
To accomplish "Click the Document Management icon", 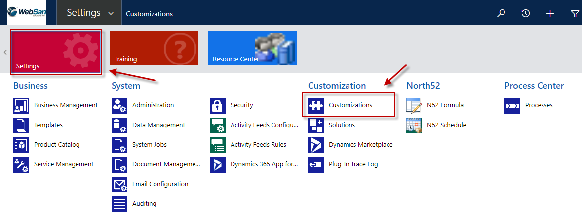I will (119, 164).
